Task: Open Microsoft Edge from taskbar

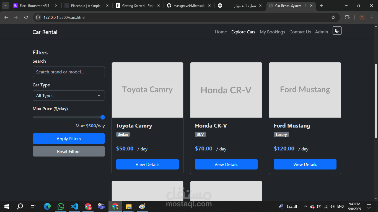Action: 47,206
